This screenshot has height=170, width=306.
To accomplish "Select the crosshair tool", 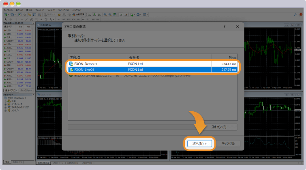I will point(11,19).
